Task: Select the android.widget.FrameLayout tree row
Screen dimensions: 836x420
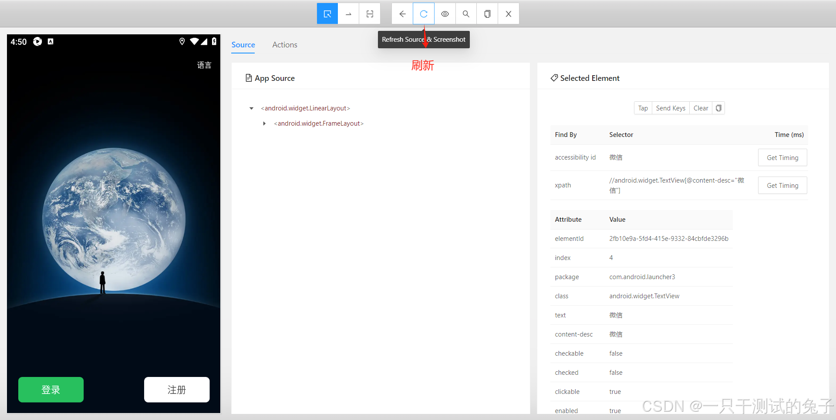Action: pyautogui.click(x=319, y=123)
